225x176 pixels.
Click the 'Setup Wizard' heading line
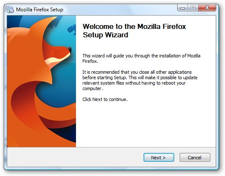click(x=105, y=35)
